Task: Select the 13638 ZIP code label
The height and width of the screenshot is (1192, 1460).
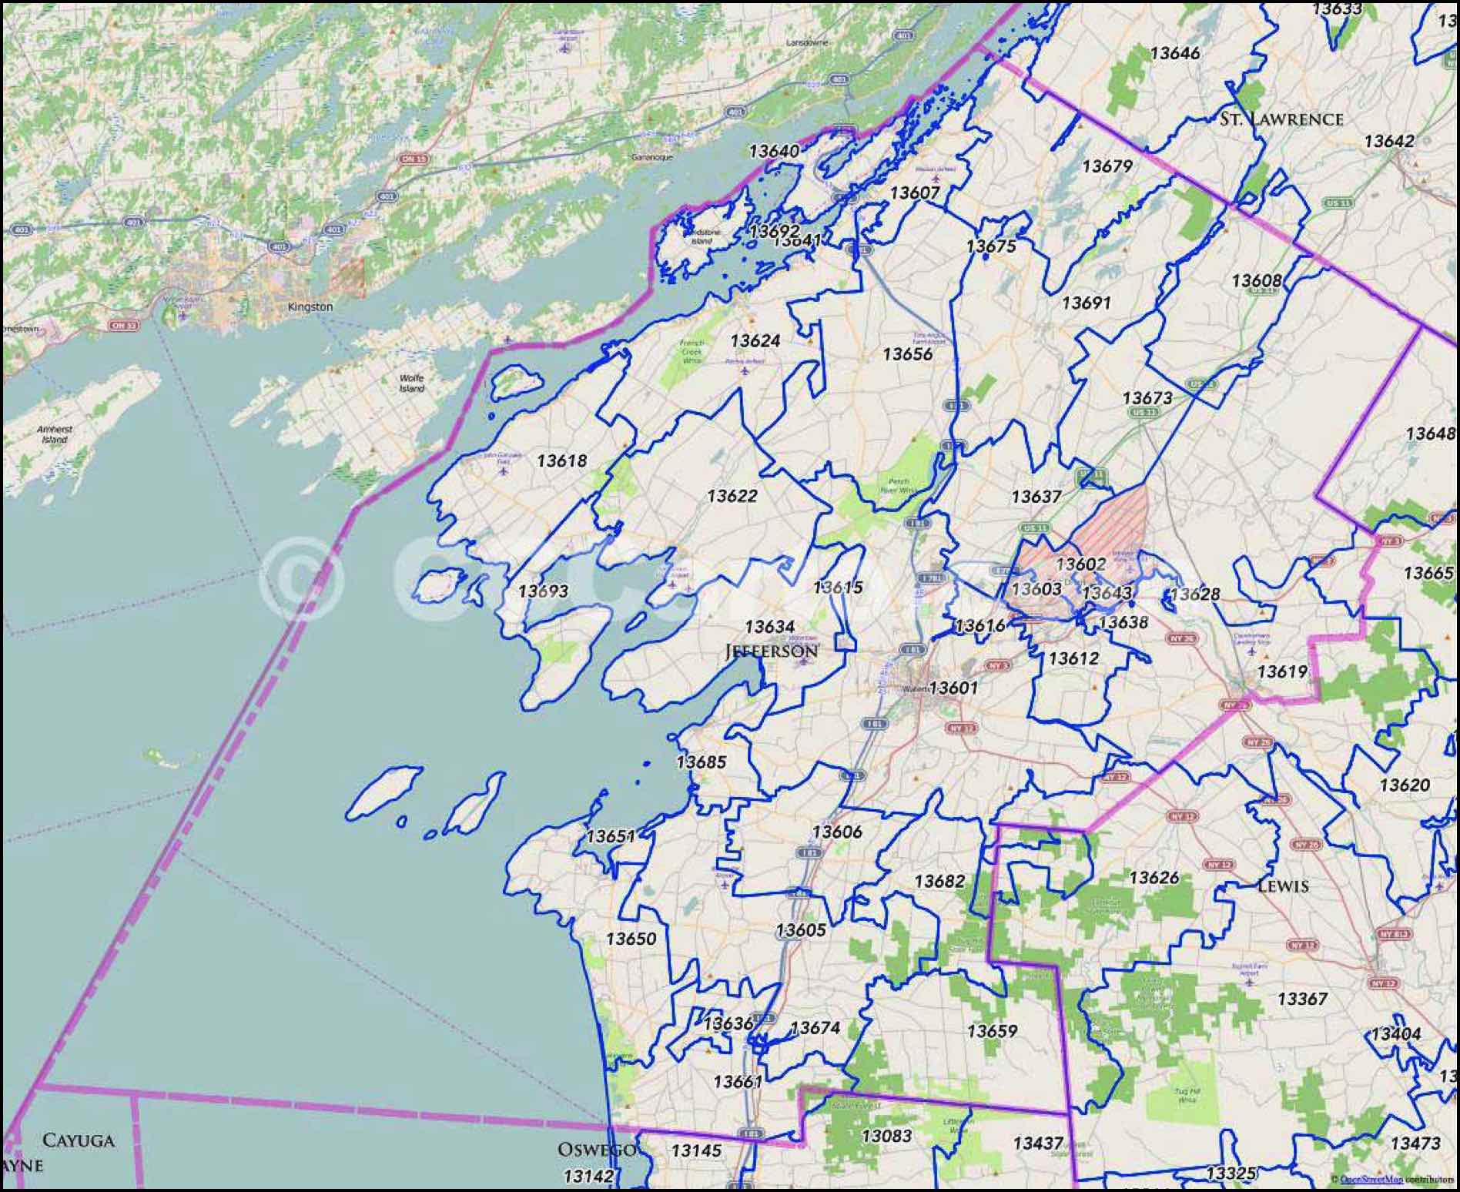Action: [1123, 622]
